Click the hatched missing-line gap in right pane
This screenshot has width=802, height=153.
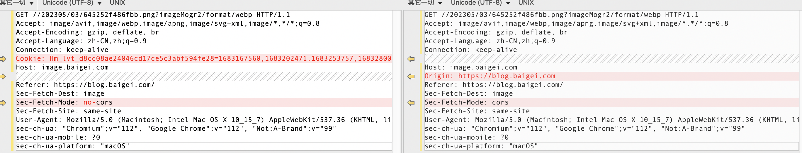pyautogui.click(x=612, y=59)
